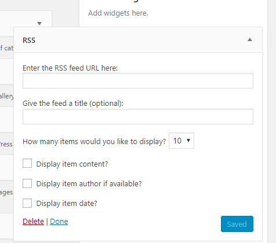Close widget settings with the Done link
This screenshot has height=243, width=276.
[x=59, y=222]
